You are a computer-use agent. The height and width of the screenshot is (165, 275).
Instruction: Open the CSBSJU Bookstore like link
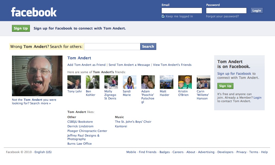click(80, 122)
